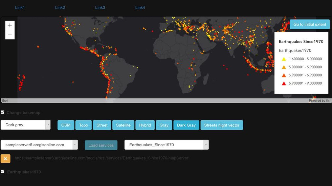Image resolution: width=332 pixels, height=186 pixels.
Task: Open Link4 in navigation
Action: click(x=140, y=8)
